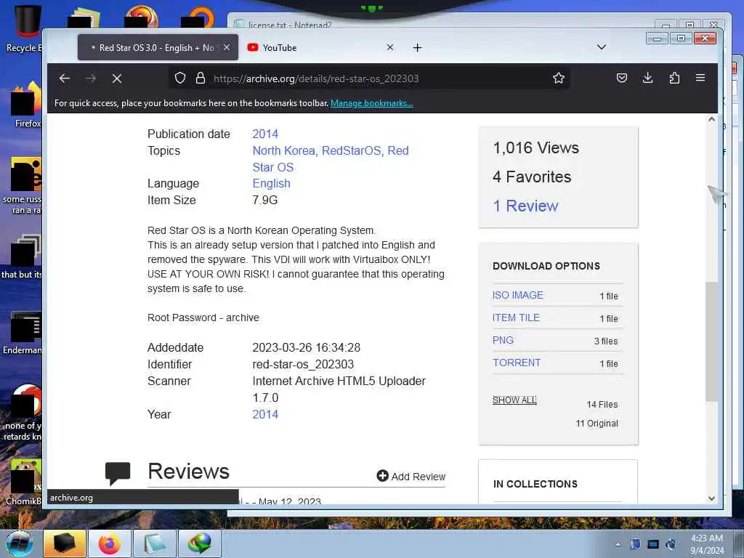Open the Enderman desktop icon
Viewport: 744px width, 558px height.
(x=23, y=332)
